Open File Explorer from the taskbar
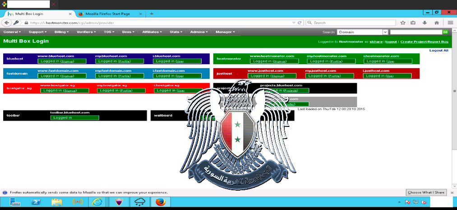This screenshot has width=457, height=210. point(57,202)
